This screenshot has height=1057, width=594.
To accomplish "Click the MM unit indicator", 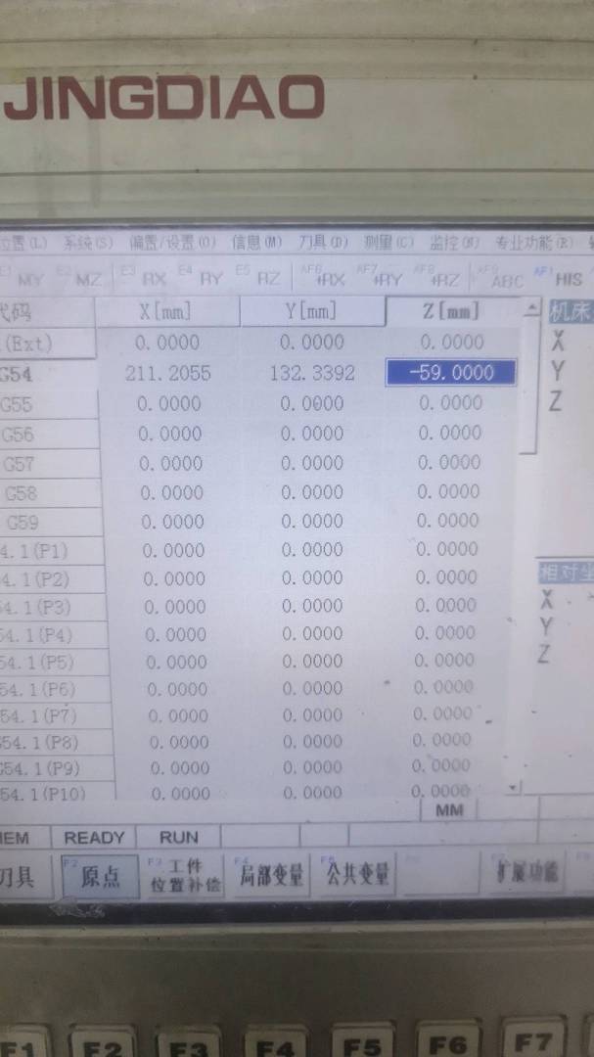I will click(x=449, y=810).
